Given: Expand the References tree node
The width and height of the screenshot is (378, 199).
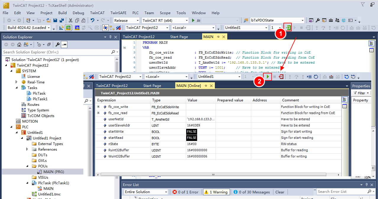Looking at the screenshot, I should 27,149.
